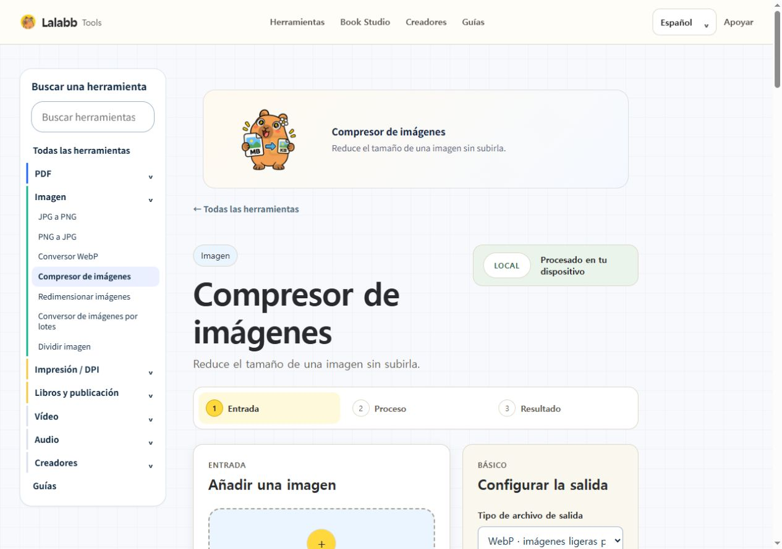Viewport: 782px width, 549px height.
Task: Open Redimensionar imágenes tool
Action: 84,296
